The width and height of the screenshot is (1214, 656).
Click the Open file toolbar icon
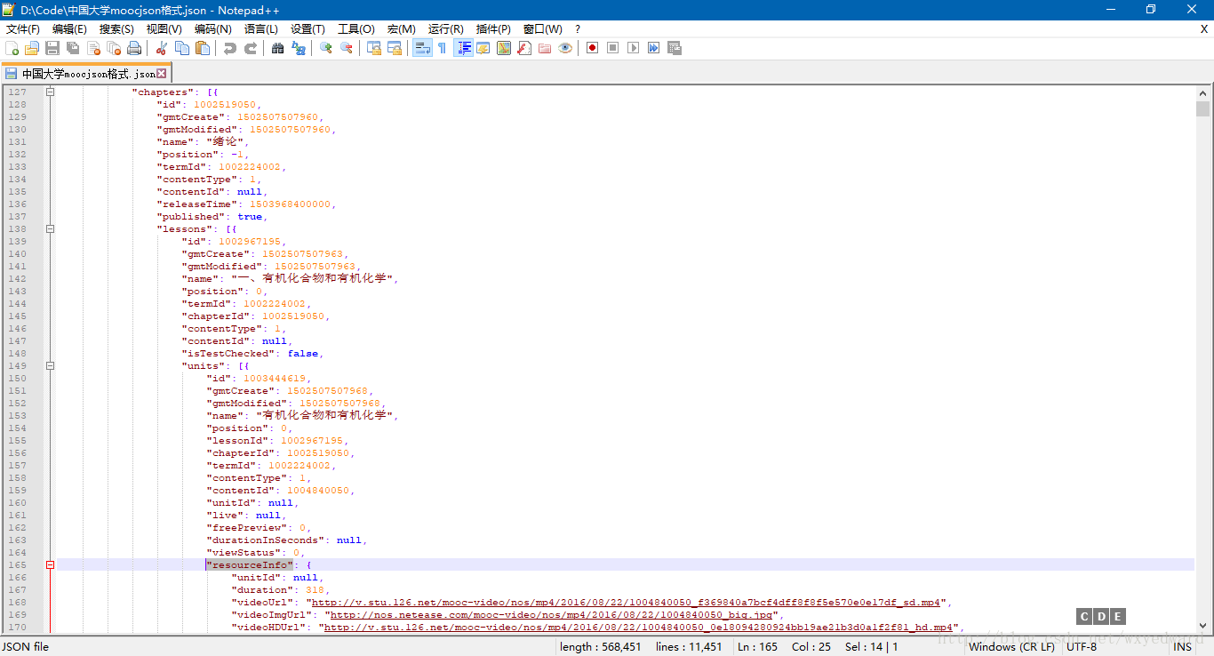click(32, 48)
